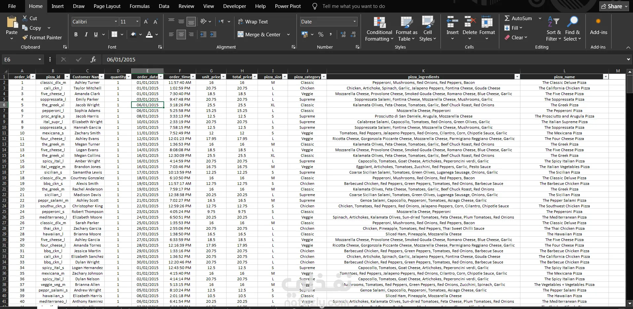Open the order_date filter dropdown
The image size is (633, 309).
(x=161, y=77)
